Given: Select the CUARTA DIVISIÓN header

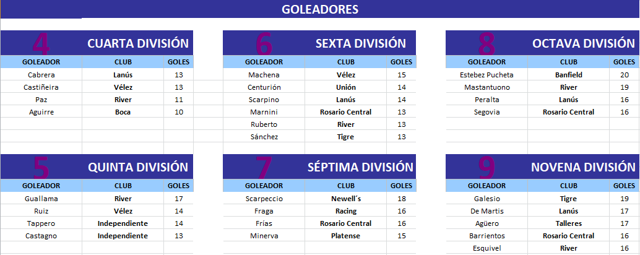Looking at the screenshot, I should coord(97,43).
